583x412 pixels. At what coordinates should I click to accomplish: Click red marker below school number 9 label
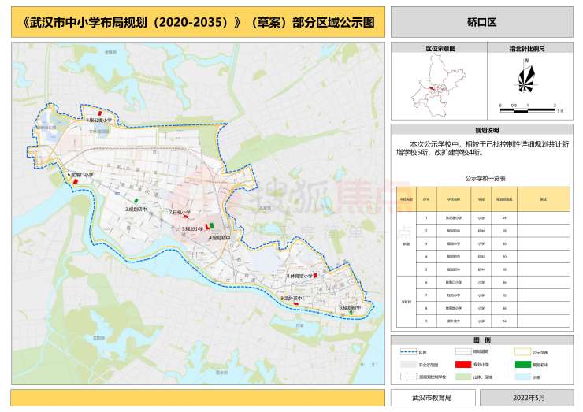296,303
